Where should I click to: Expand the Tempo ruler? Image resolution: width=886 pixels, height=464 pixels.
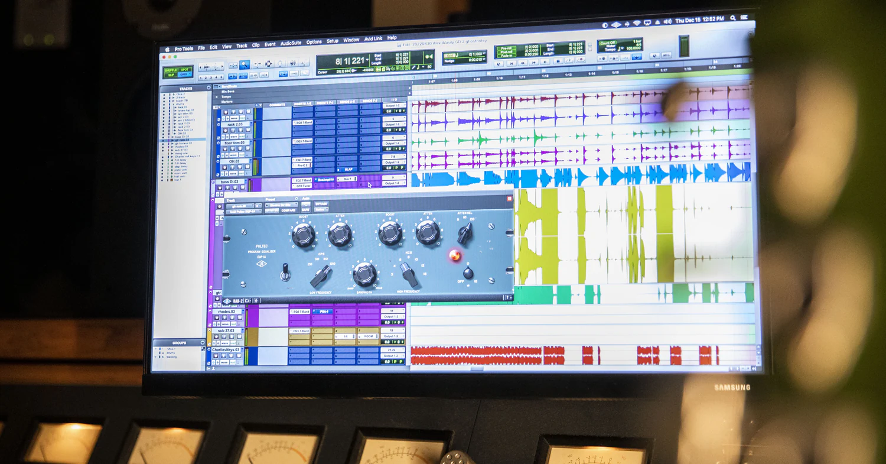(x=217, y=96)
